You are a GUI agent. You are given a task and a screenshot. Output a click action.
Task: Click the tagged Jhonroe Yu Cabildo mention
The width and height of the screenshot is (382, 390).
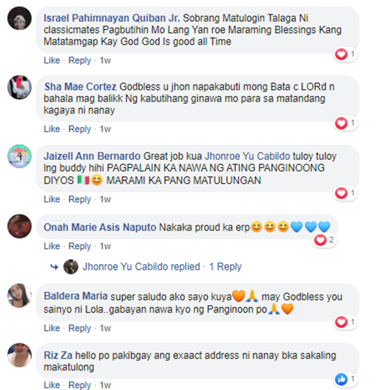click(247, 156)
